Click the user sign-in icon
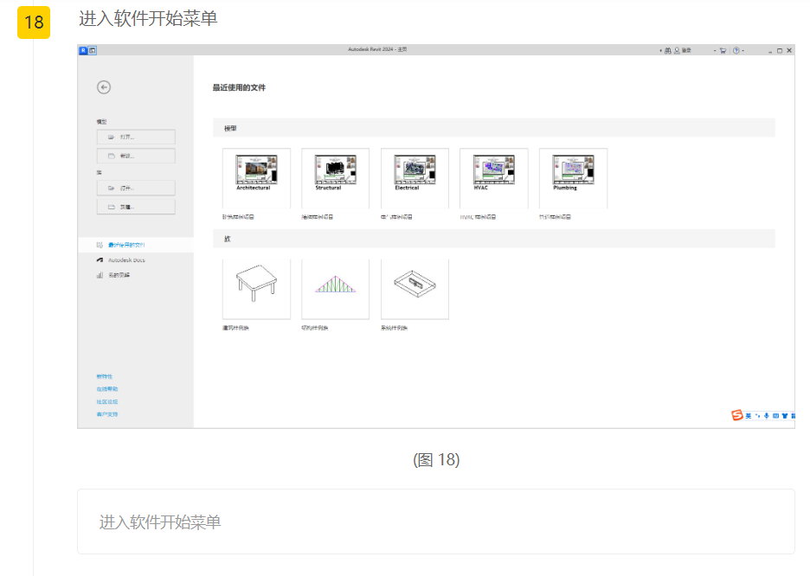The height and width of the screenshot is (576, 810). (678, 51)
